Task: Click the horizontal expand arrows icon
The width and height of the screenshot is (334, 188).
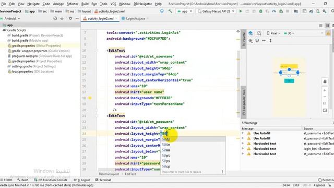Action: coord(264,41)
